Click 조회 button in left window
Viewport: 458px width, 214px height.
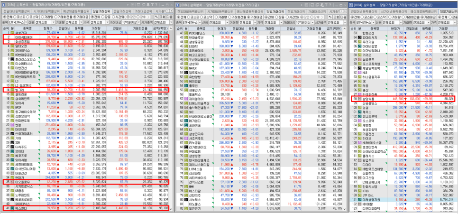point(163,17)
